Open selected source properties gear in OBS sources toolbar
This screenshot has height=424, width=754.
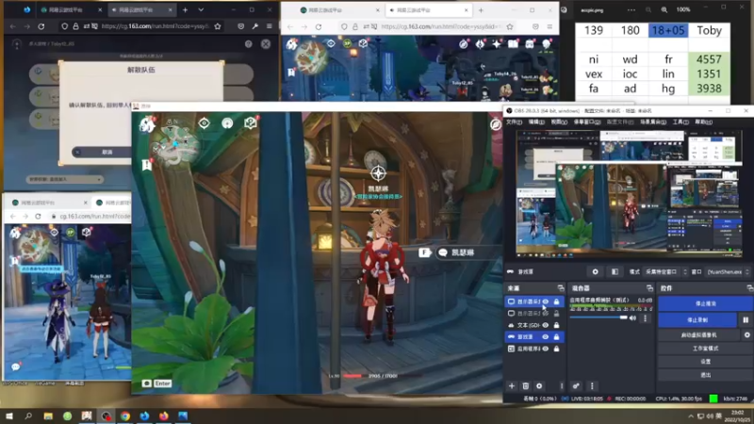coord(539,386)
